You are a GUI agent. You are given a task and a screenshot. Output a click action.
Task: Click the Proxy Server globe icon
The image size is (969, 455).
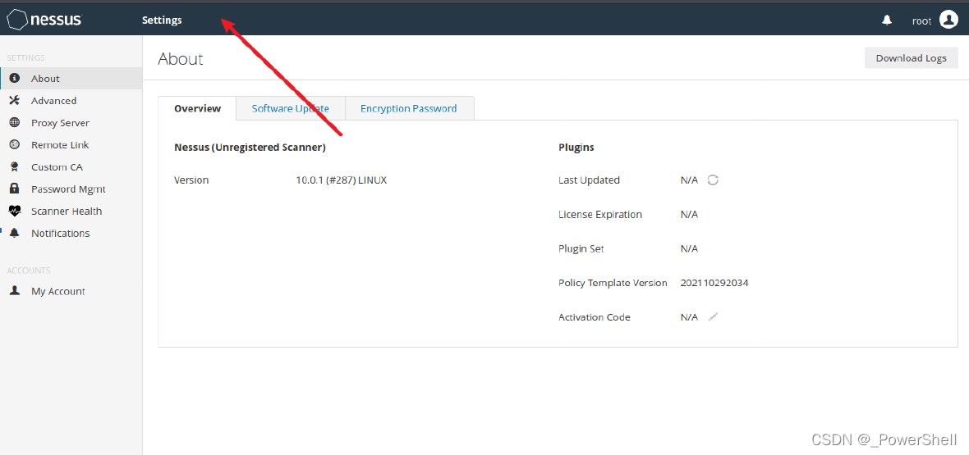tap(15, 123)
